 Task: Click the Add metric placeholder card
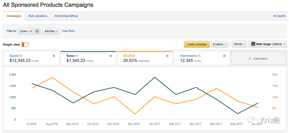[258, 58]
